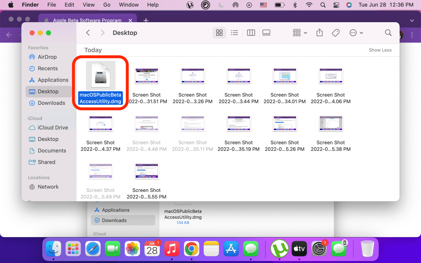Click the US flag input source icon
Image resolution: width=421 pixels, height=263 pixels.
(263, 5)
